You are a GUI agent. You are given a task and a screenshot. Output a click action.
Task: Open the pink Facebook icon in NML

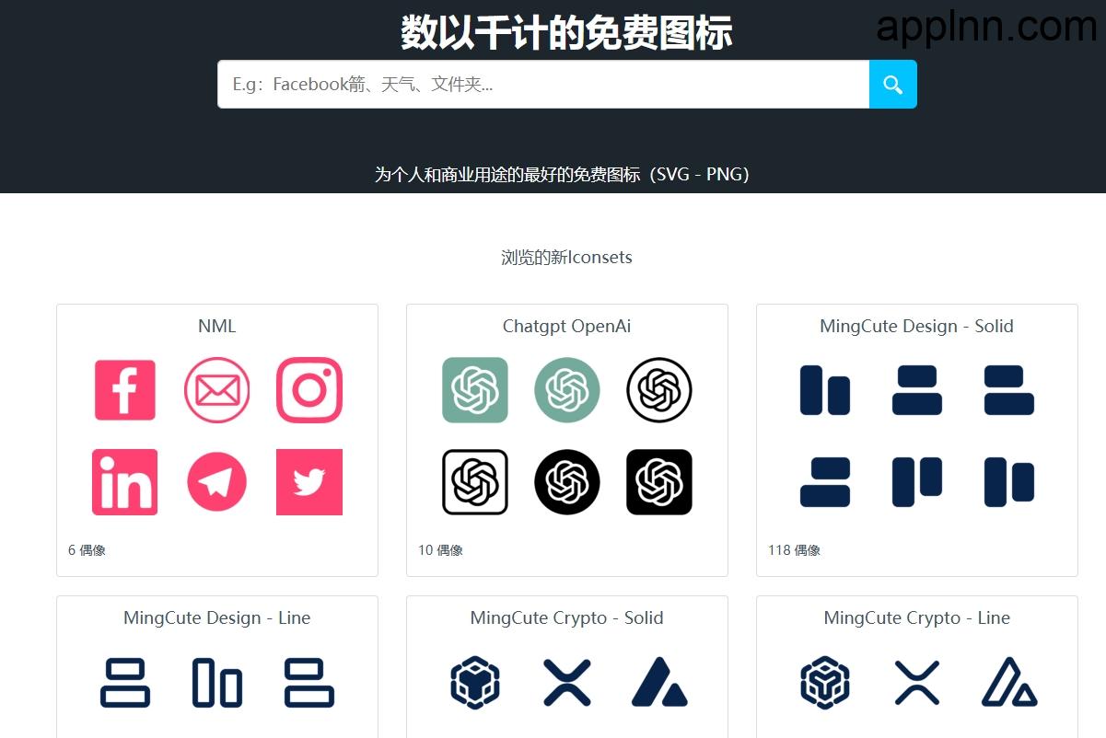click(125, 390)
